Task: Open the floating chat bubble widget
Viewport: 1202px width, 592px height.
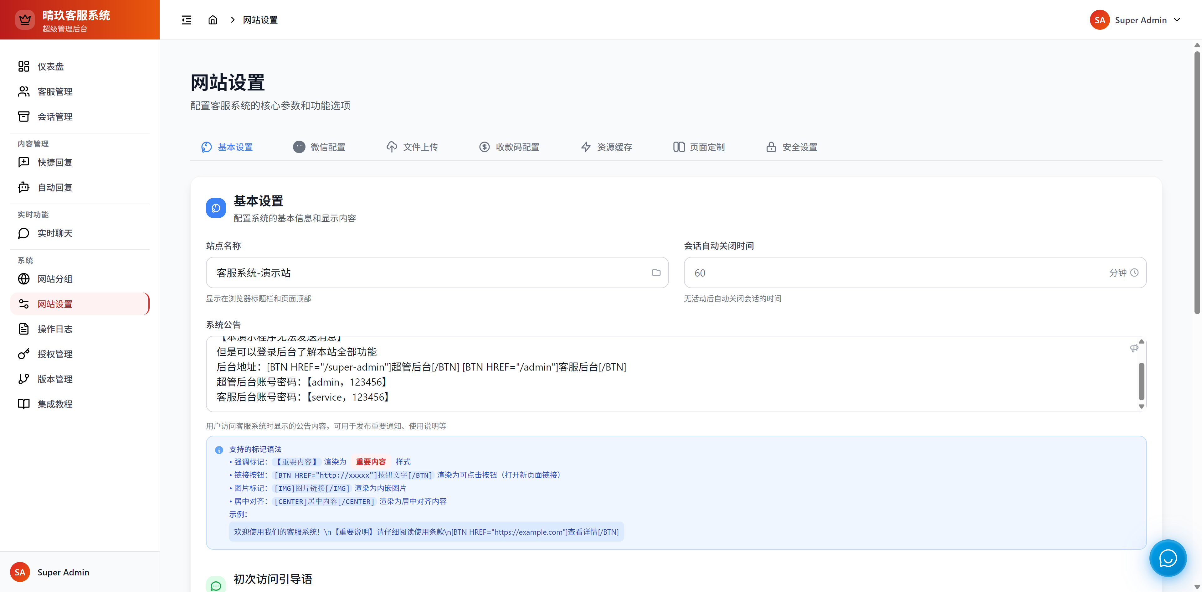Action: point(1168,558)
